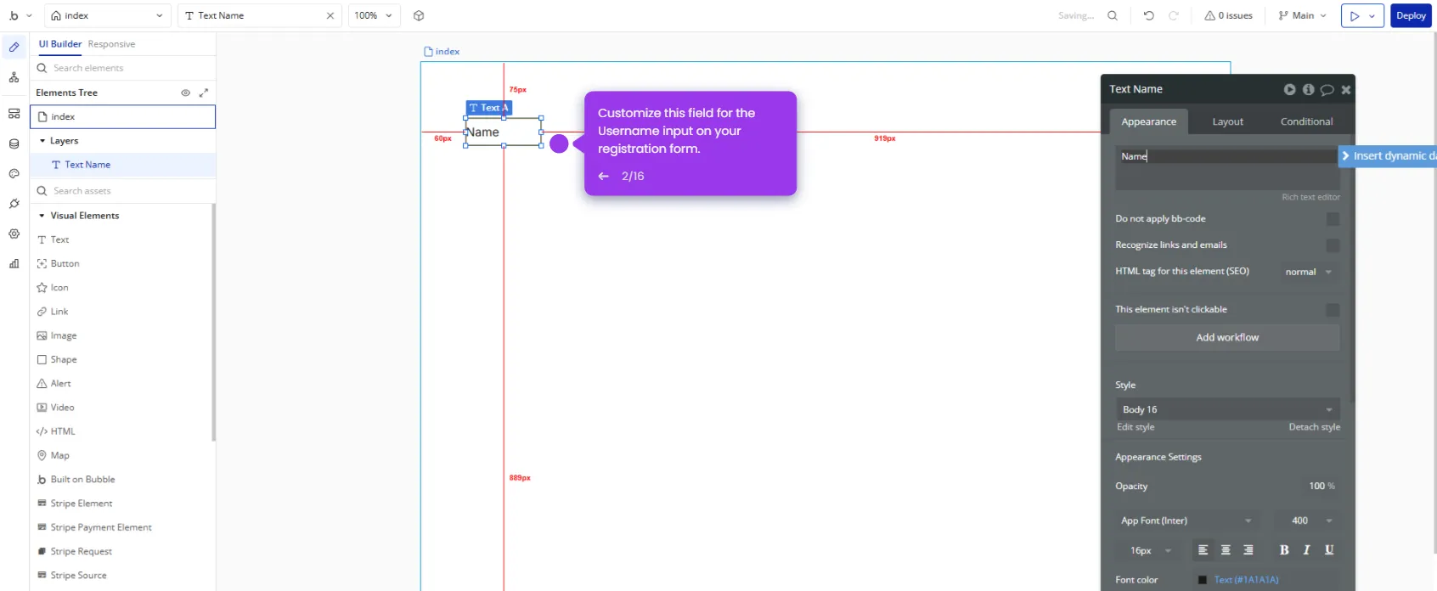Screen dimensions: 1437x591
Task: Go back using tutorial arrow
Action: [x=603, y=176]
